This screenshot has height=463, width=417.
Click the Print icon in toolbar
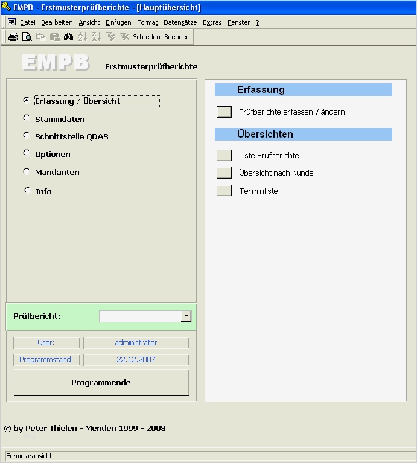(x=13, y=37)
